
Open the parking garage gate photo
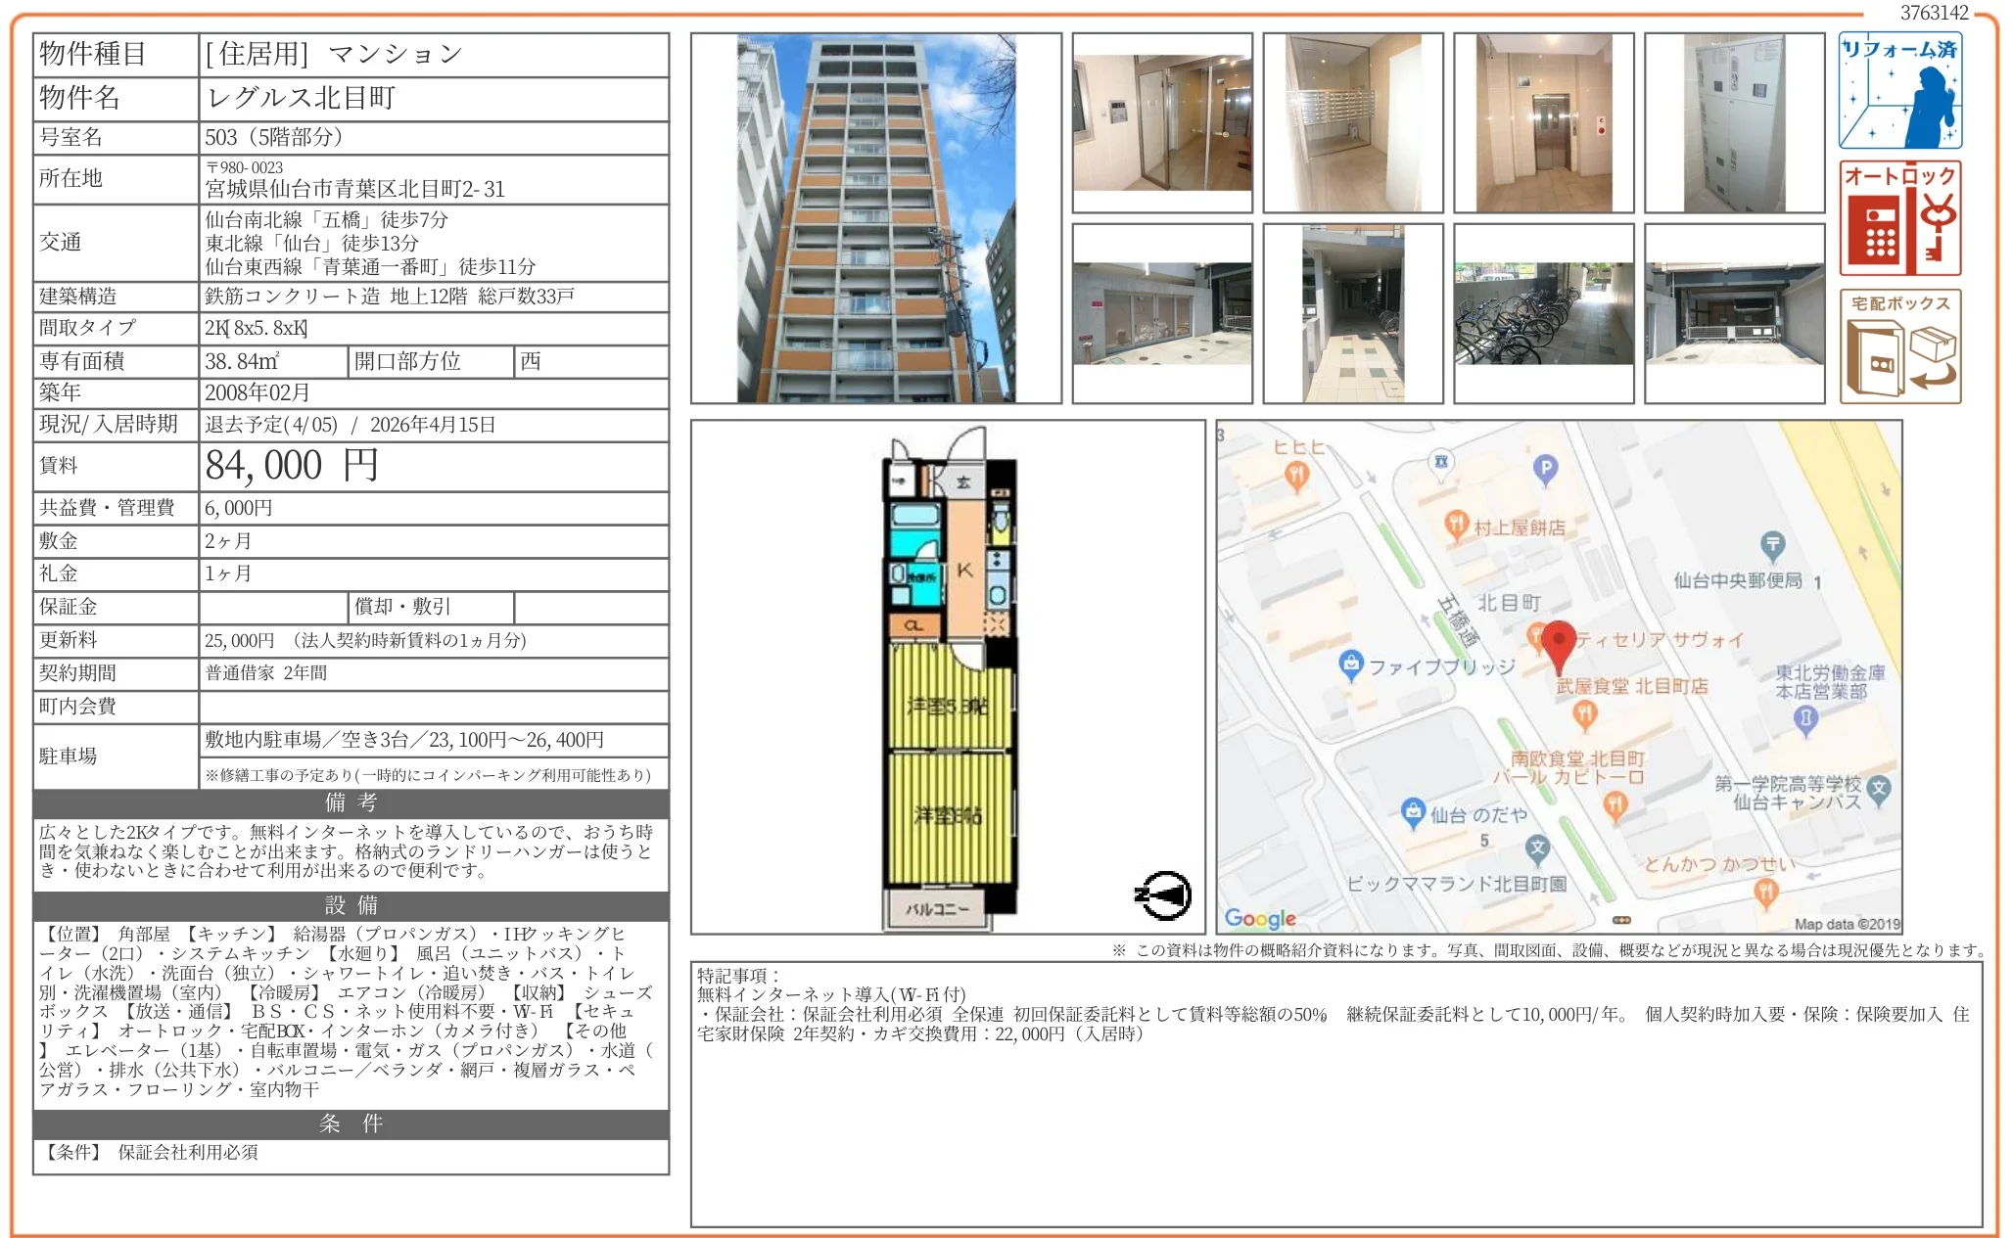1734,313
